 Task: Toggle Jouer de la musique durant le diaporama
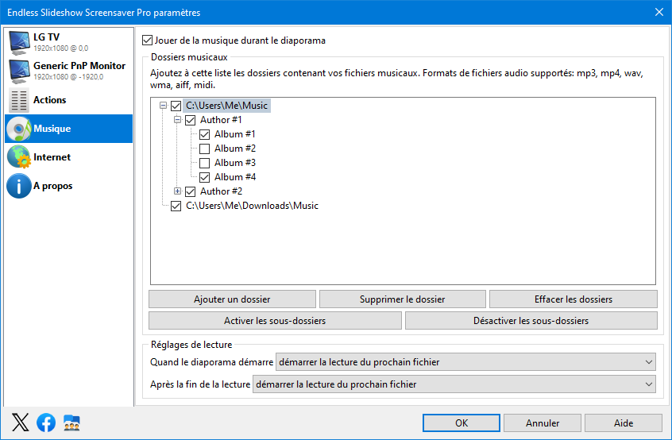pos(147,41)
